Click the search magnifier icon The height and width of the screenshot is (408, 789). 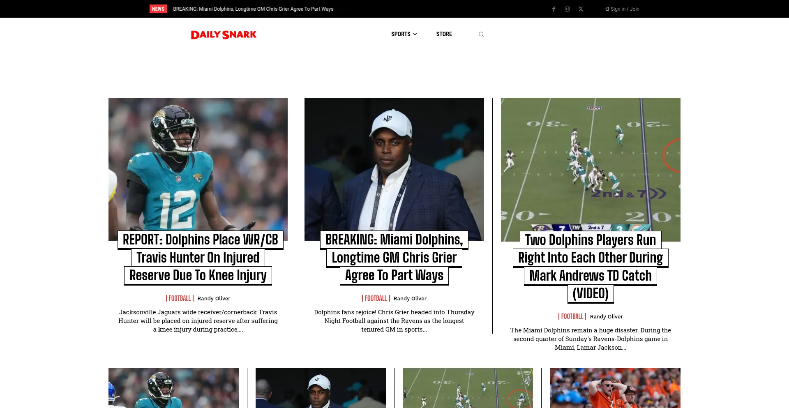click(x=481, y=35)
